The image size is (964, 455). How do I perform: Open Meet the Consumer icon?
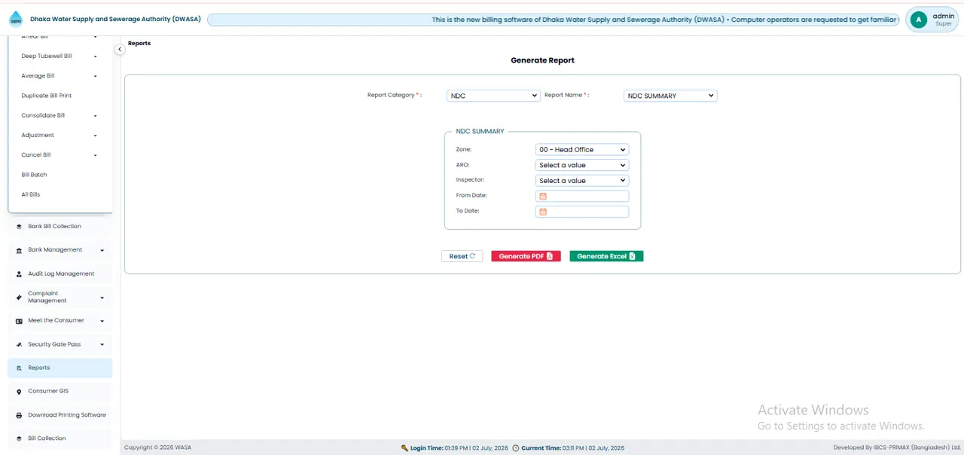(19, 321)
